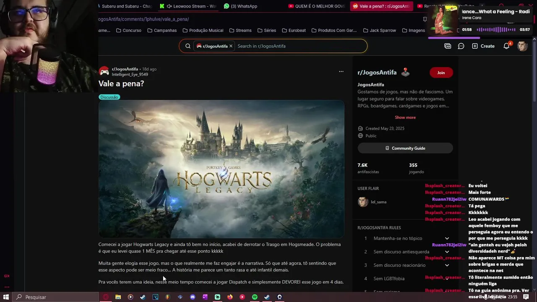Open the post overflow menu (three dots)
537x302 pixels.
(x=341, y=72)
